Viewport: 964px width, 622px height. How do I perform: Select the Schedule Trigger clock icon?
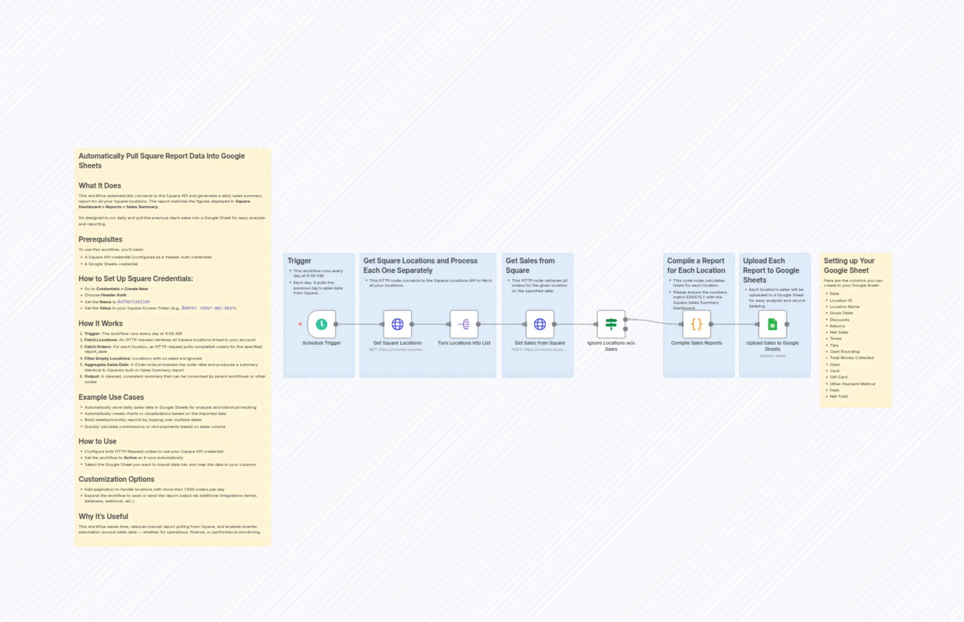coord(322,324)
